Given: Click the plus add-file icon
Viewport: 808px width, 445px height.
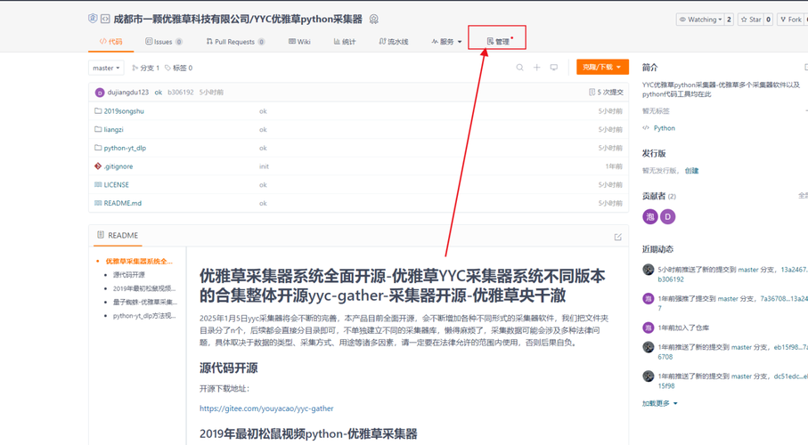Looking at the screenshot, I should coord(536,68).
